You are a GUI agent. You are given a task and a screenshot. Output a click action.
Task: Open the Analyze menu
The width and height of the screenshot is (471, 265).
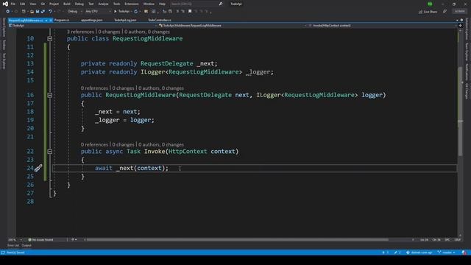103,4
